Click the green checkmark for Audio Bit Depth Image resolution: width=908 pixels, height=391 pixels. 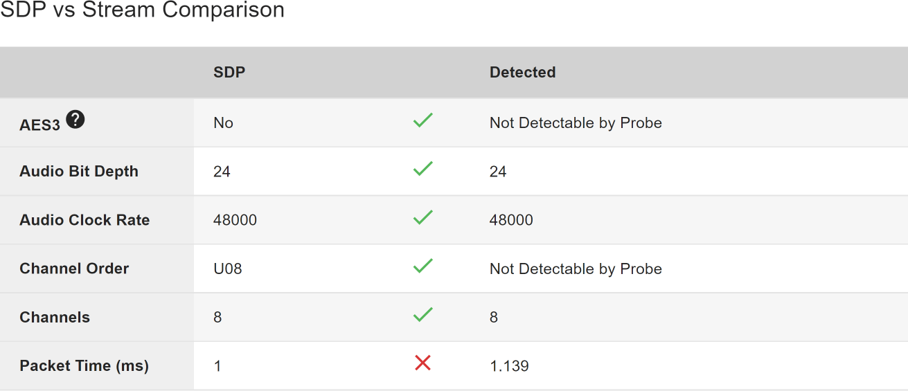tap(422, 169)
